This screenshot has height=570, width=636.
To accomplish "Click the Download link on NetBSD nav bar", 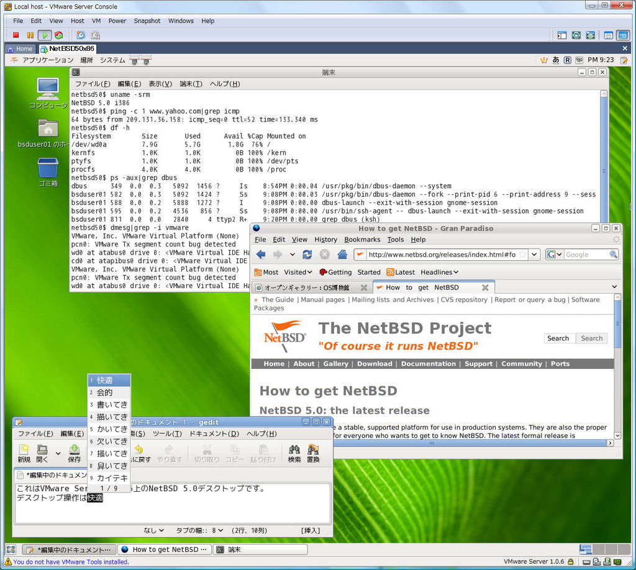I will (375, 364).
